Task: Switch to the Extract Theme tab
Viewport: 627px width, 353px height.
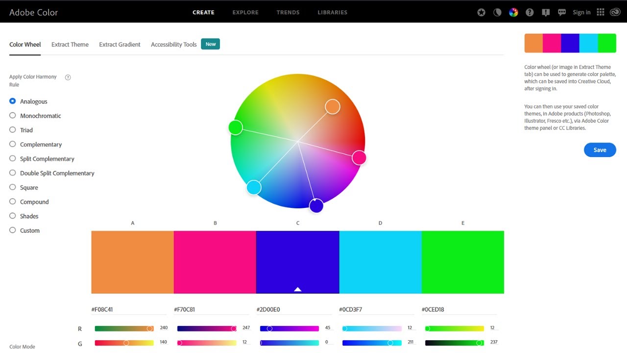Action: point(70,44)
